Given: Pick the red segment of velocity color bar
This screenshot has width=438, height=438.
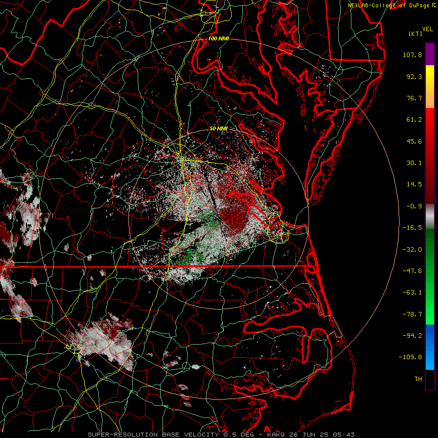Looking at the screenshot, I should [430, 156].
